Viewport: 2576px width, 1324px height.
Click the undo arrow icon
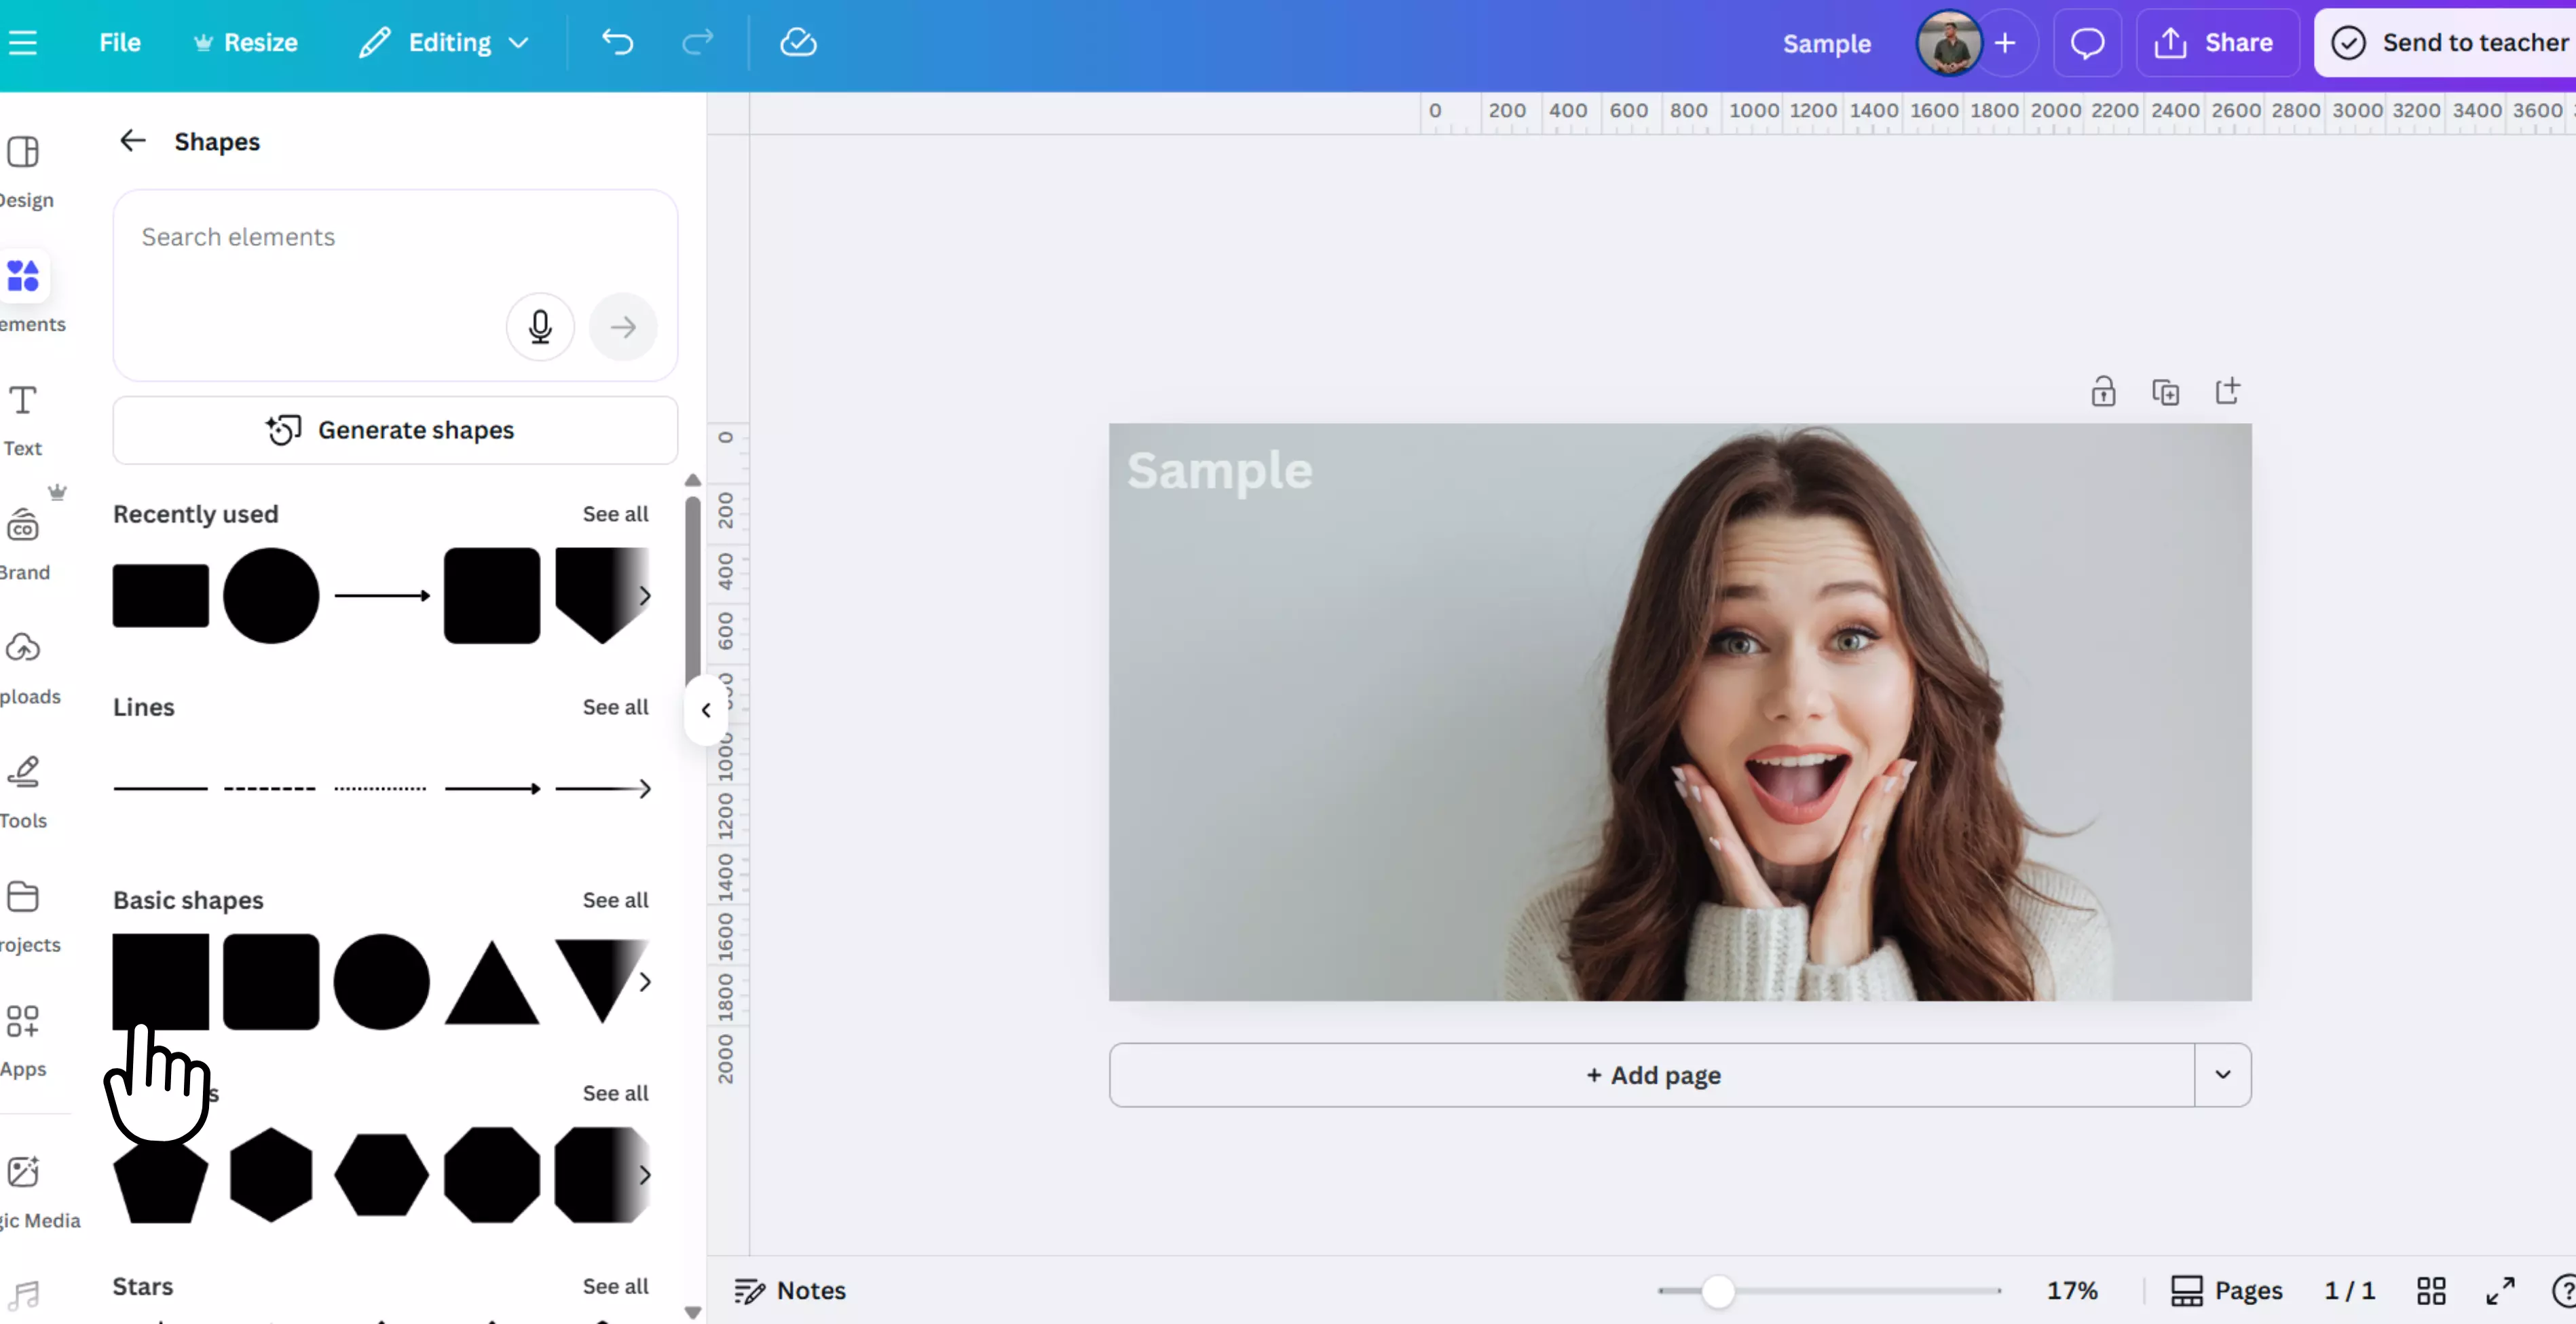(x=617, y=42)
